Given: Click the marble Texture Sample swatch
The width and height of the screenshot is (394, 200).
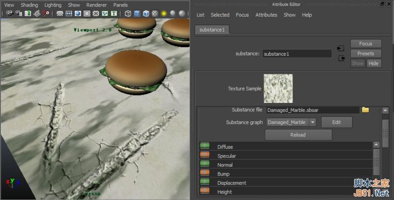Looking at the screenshot, I should pyautogui.click(x=278, y=89).
